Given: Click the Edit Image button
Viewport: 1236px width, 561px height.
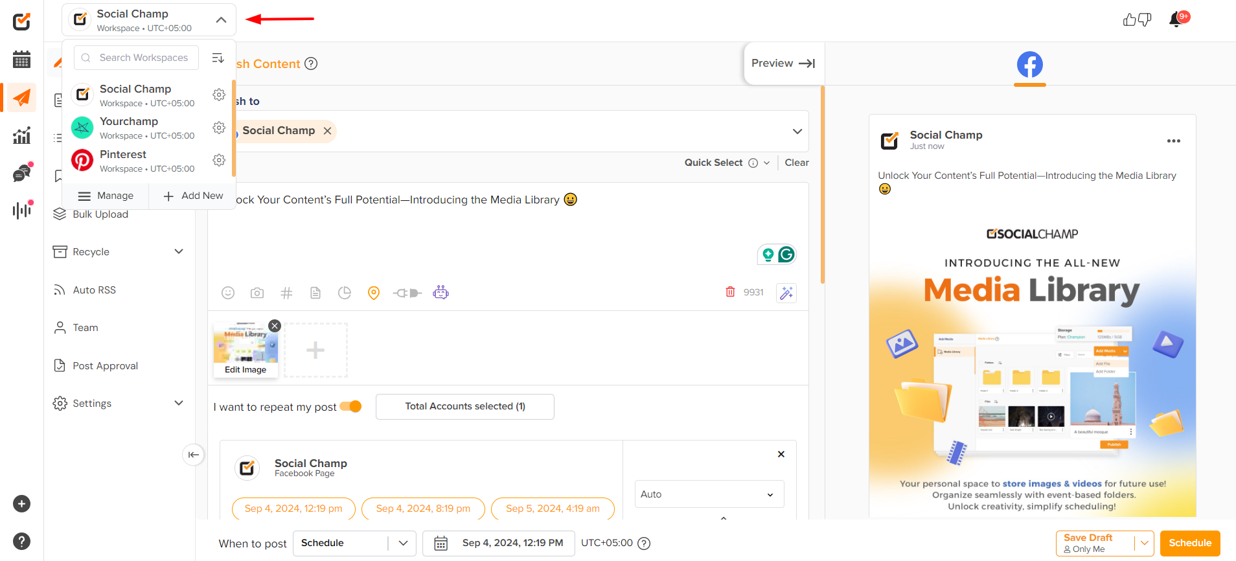Looking at the screenshot, I should tap(246, 369).
